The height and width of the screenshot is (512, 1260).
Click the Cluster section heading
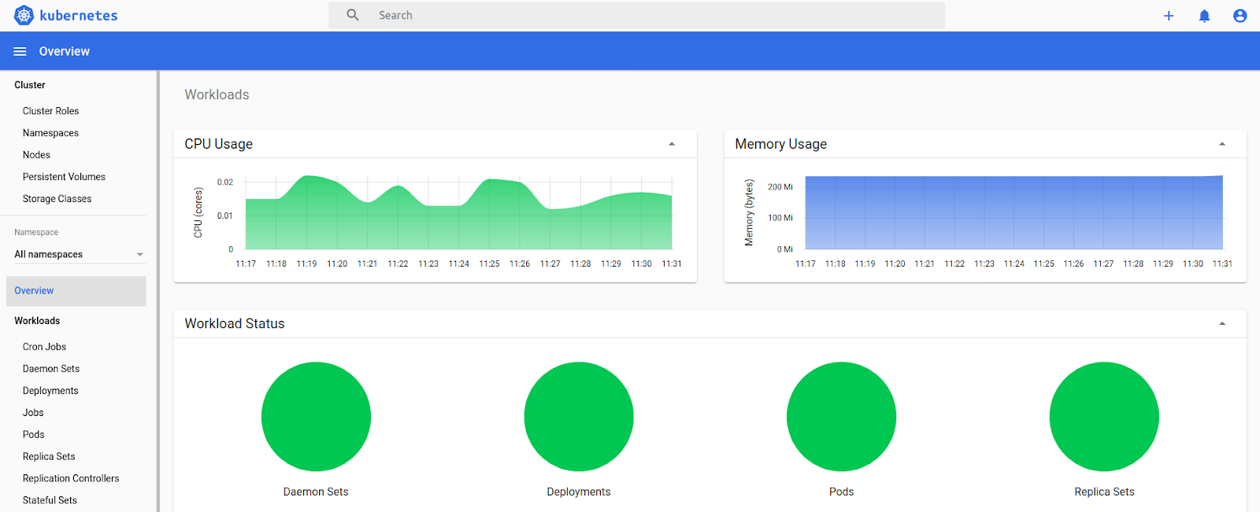click(x=30, y=85)
